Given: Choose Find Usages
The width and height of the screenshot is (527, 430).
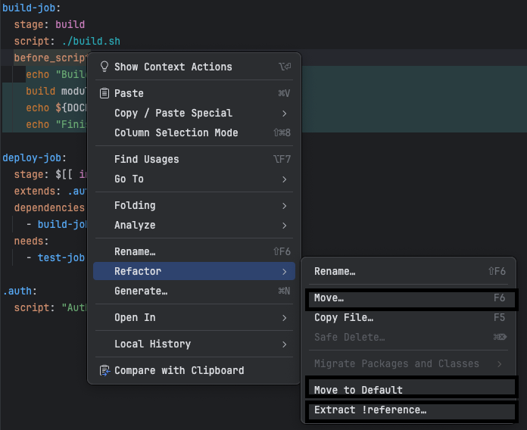Looking at the screenshot, I should 195,159.
